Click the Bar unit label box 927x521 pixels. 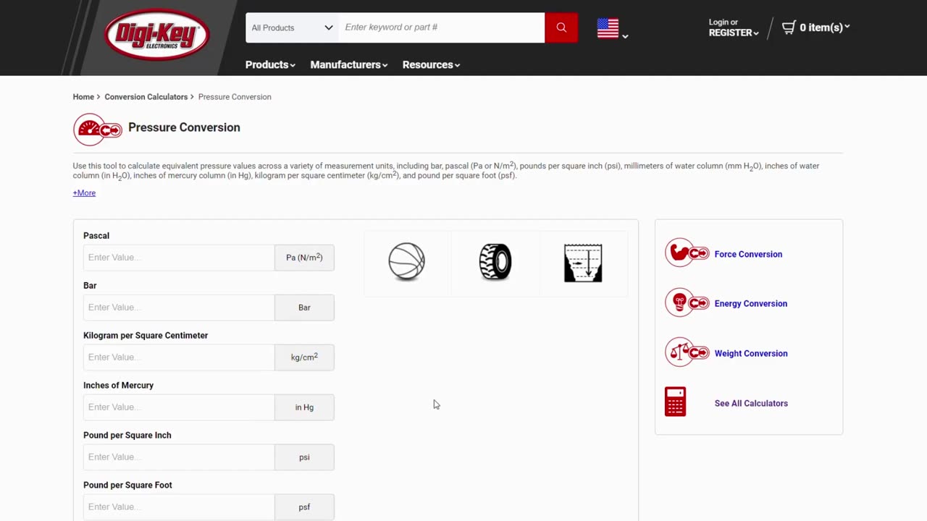(304, 308)
